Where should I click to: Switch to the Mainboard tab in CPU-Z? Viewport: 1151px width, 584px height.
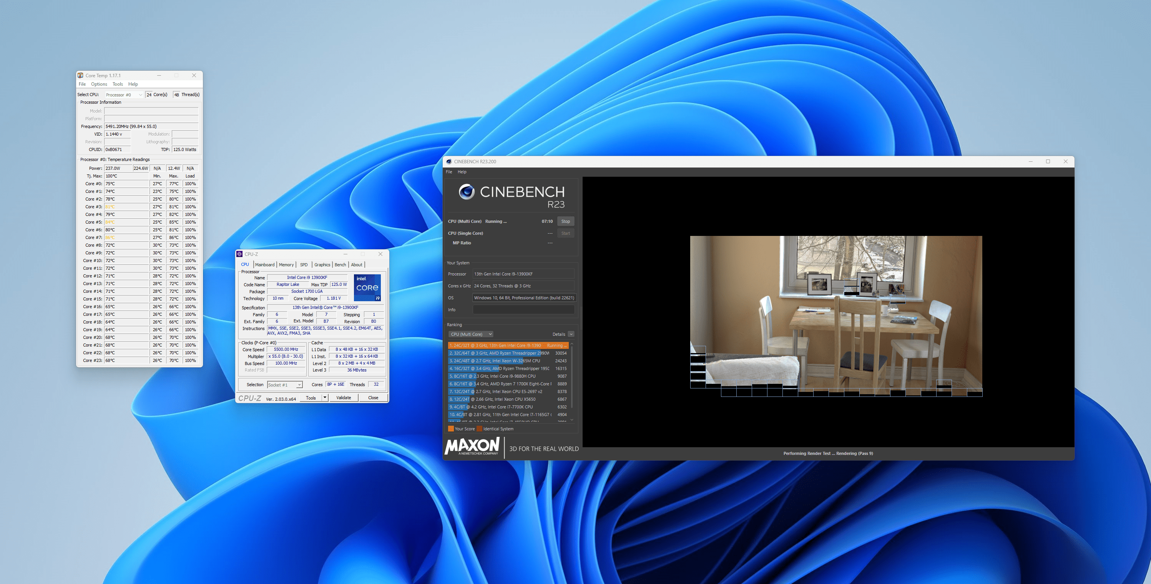[265, 264]
